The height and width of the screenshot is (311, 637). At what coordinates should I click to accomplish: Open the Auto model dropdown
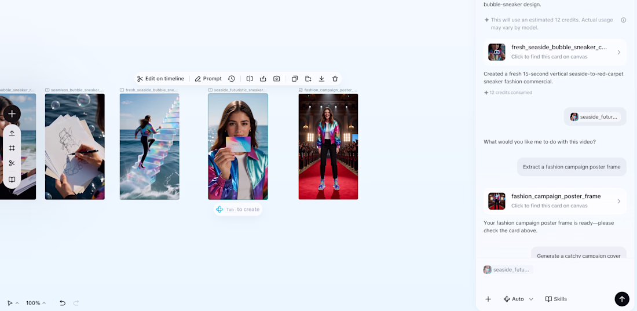click(x=518, y=299)
